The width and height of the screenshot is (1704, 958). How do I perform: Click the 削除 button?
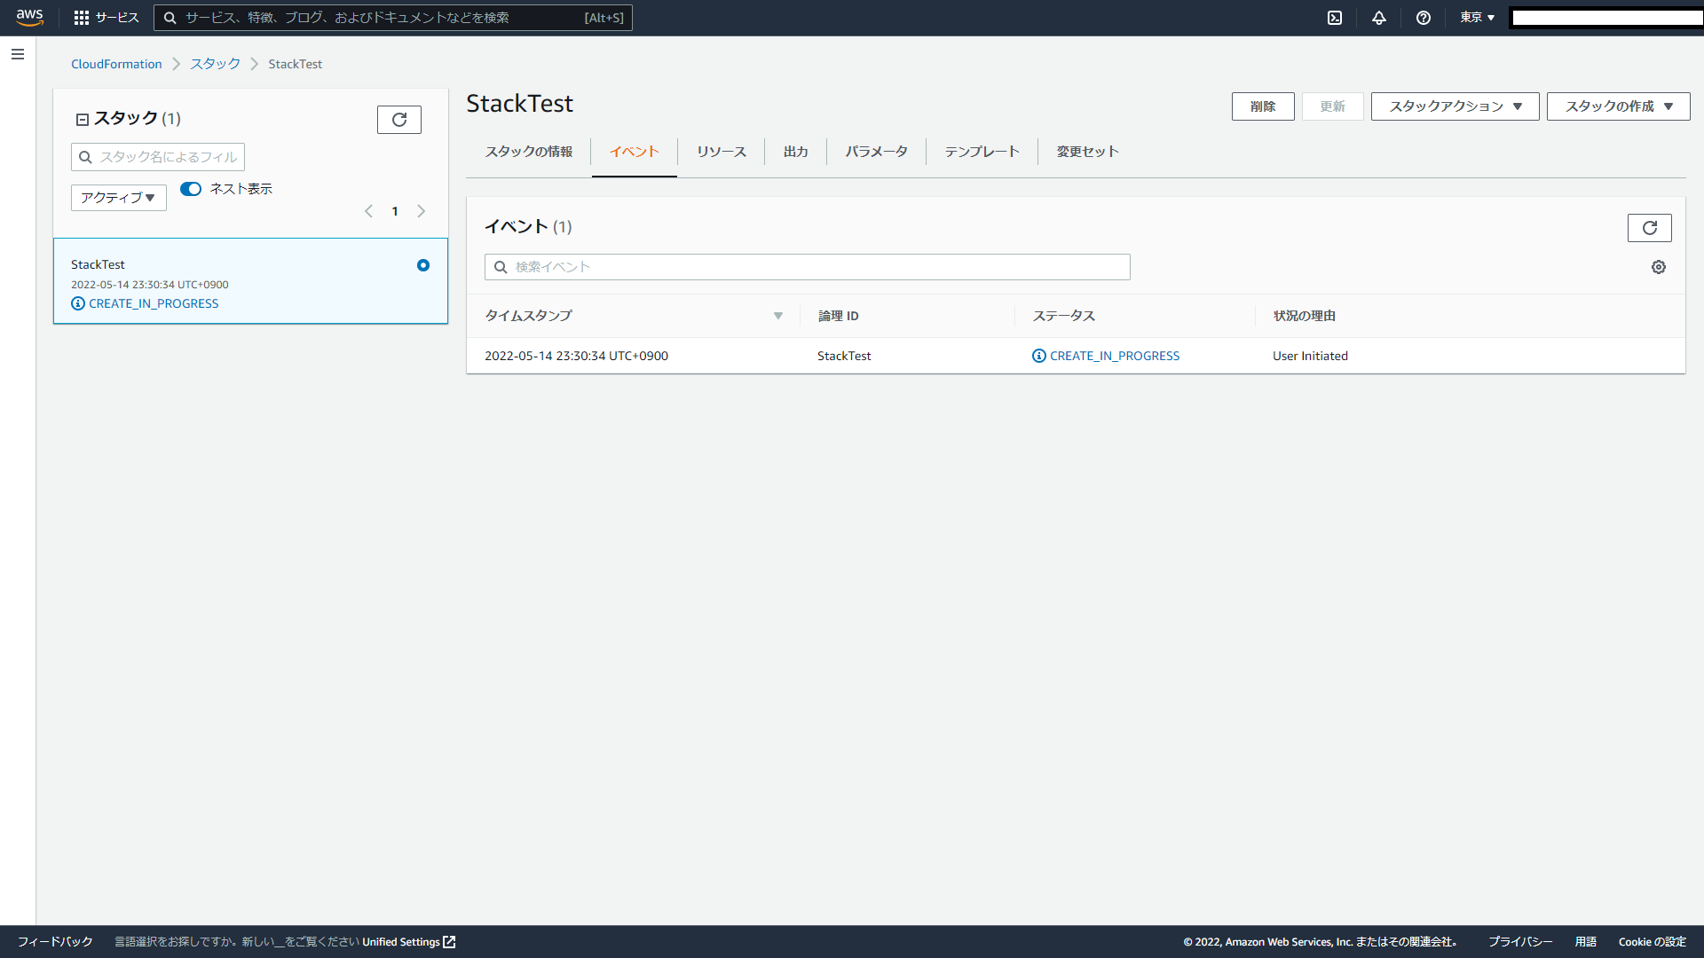coord(1262,106)
